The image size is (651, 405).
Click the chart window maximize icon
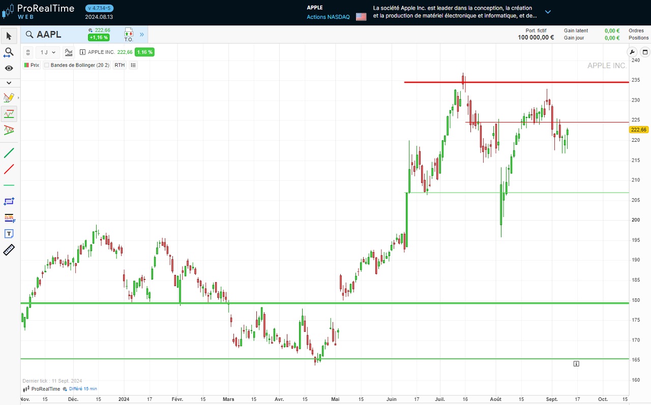(x=644, y=52)
